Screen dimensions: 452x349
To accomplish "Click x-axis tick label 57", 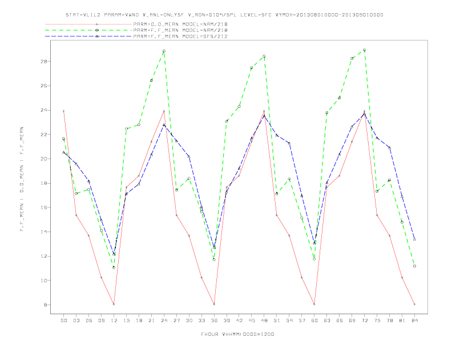I will [x=302, y=320].
